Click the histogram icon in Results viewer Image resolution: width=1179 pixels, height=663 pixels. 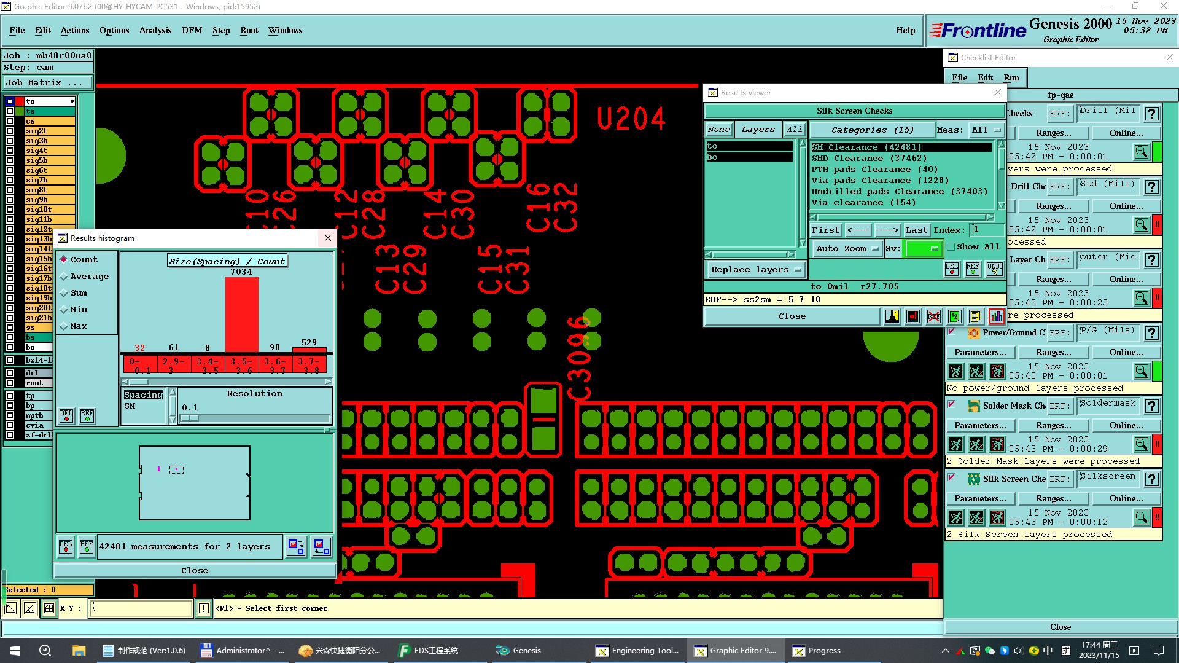pyautogui.click(x=996, y=316)
